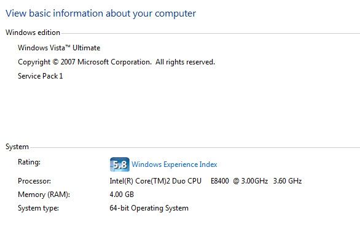Select the 'Windows edition' section header
The width and height of the screenshot is (360, 232).
[33, 33]
